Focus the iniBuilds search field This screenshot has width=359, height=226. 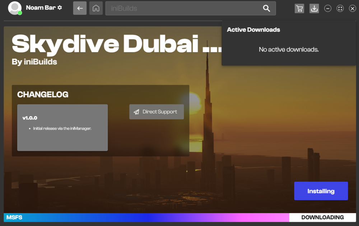(x=183, y=8)
